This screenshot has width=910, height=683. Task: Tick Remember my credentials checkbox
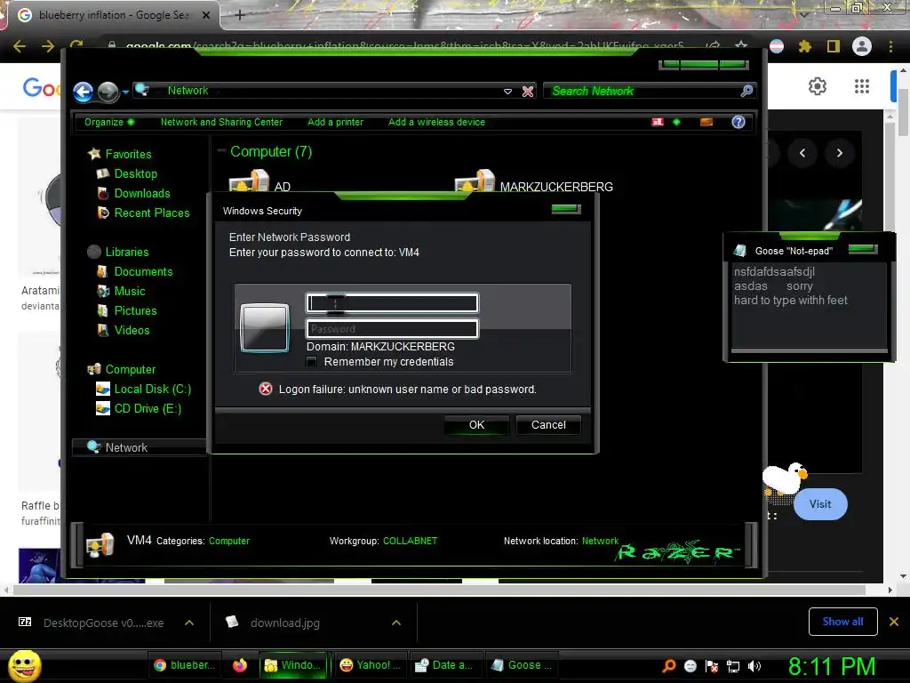pyautogui.click(x=312, y=362)
